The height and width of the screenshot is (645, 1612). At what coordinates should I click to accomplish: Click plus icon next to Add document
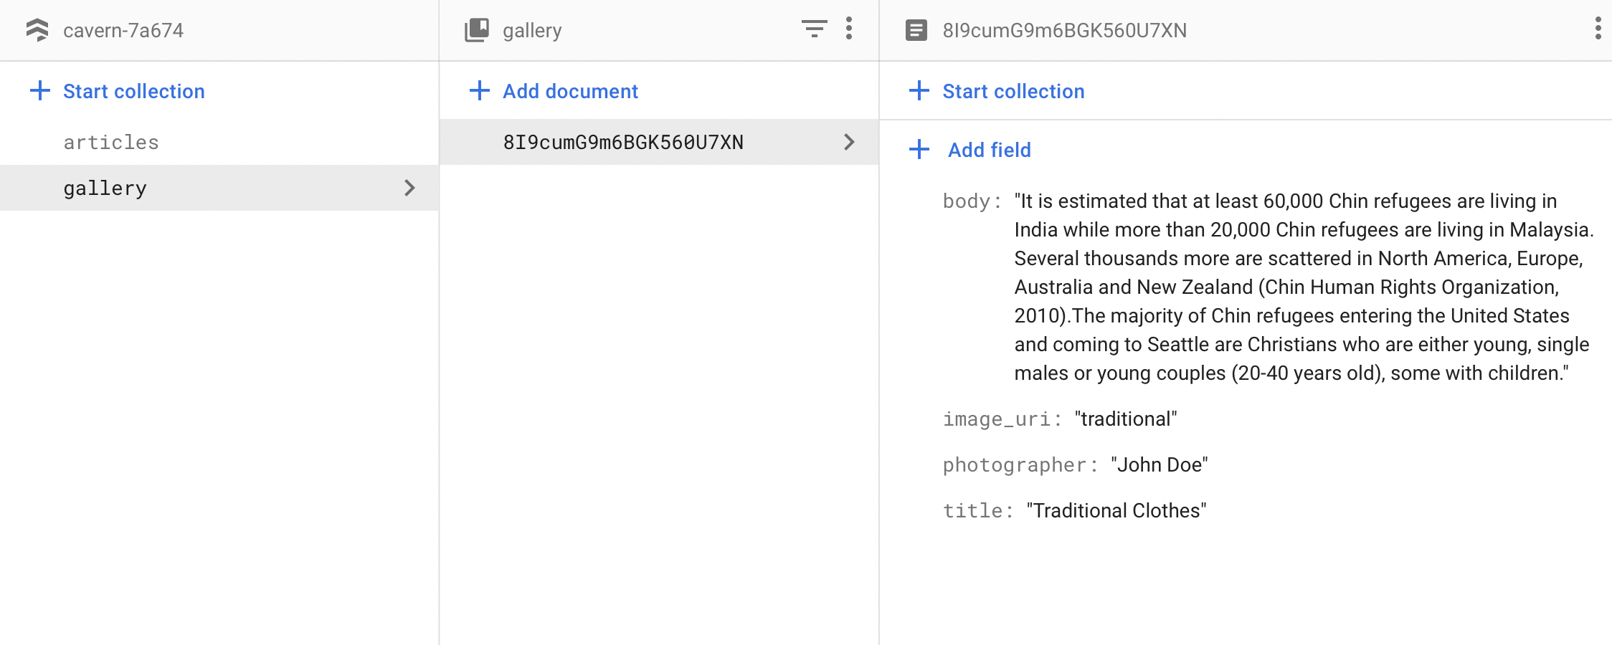click(479, 91)
